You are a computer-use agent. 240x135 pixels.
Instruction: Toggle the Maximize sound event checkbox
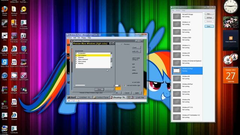click(x=76, y=57)
